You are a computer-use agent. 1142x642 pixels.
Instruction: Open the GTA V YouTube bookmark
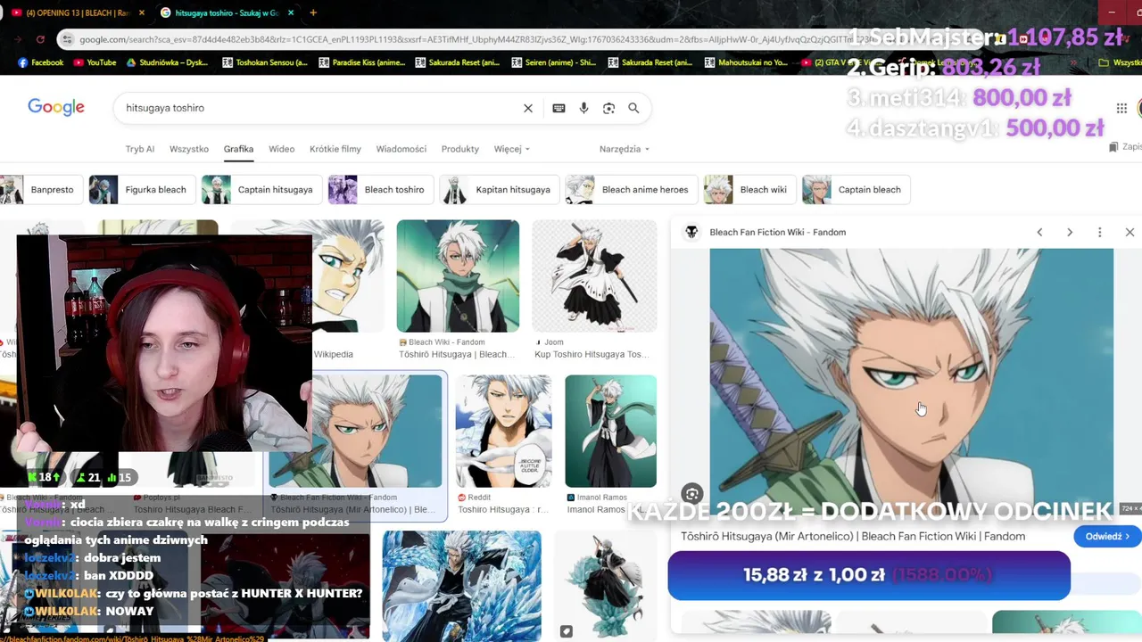pyautogui.click(x=843, y=62)
